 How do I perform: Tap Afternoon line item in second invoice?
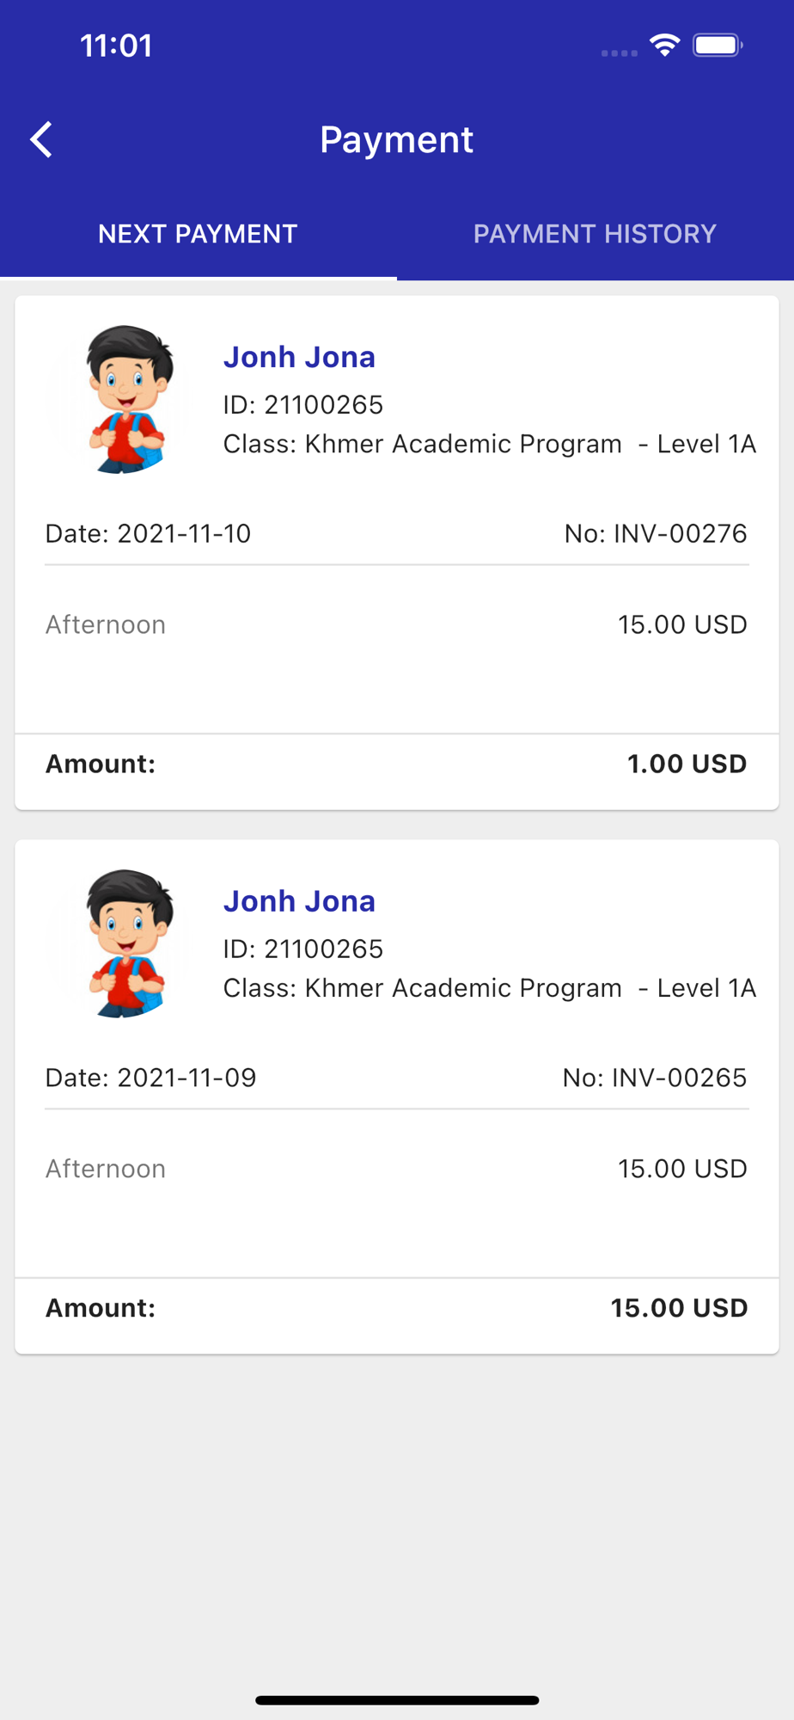(x=106, y=1169)
